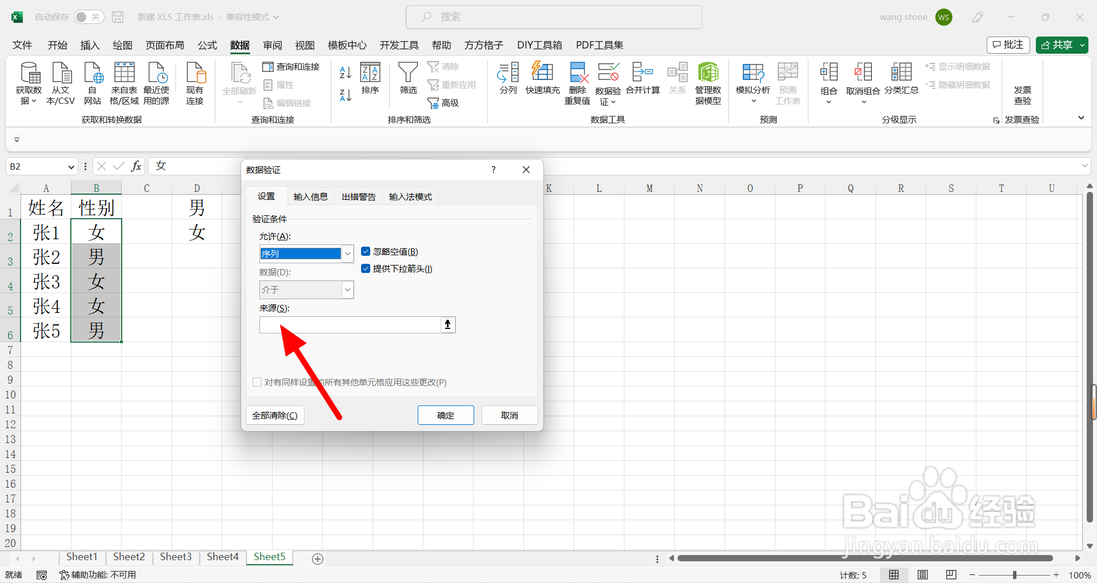Open the title bar file name dropdown

(x=277, y=17)
